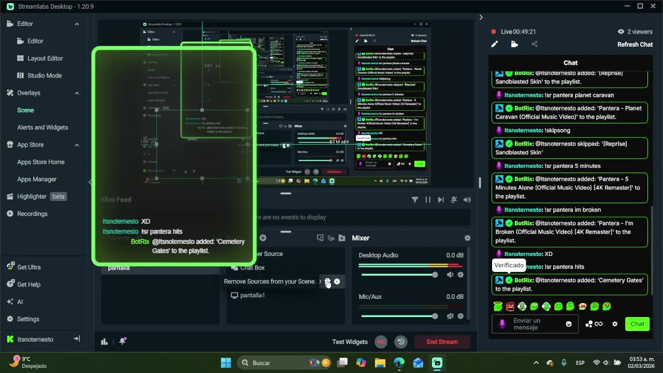Open the notifications bell at bottom left
The image size is (663, 373).
tap(123, 341)
